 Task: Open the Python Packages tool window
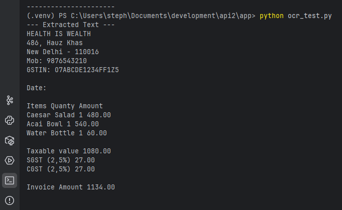pos(10,140)
